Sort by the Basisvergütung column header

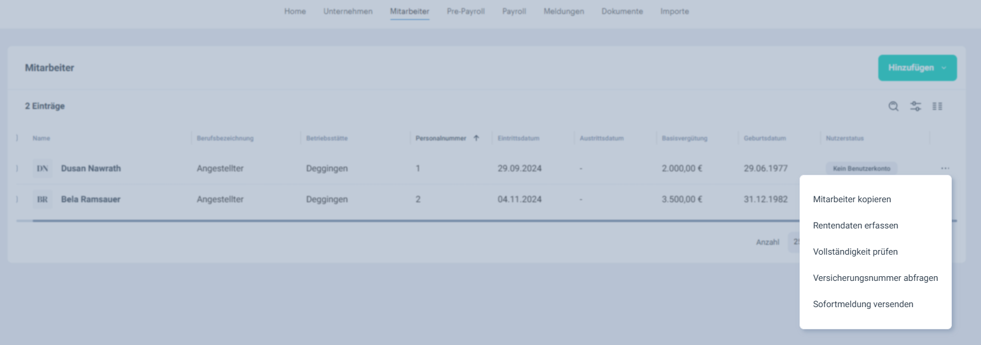click(685, 138)
